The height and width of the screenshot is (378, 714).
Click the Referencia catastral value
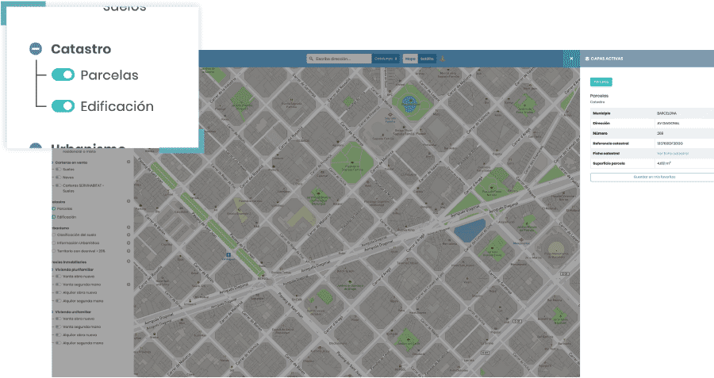[x=670, y=143]
